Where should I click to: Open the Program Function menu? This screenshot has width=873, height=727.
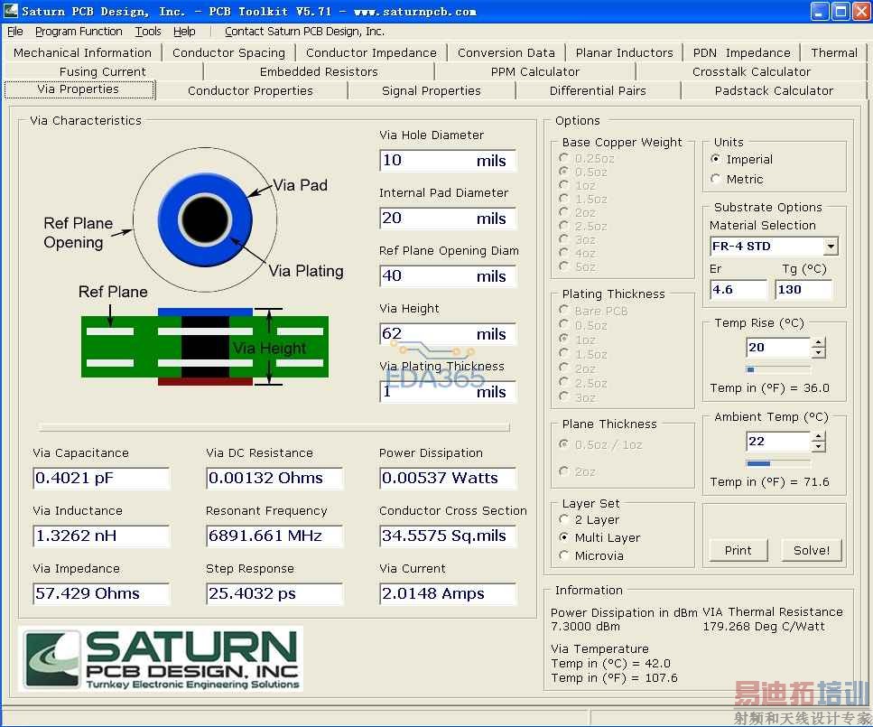79,32
